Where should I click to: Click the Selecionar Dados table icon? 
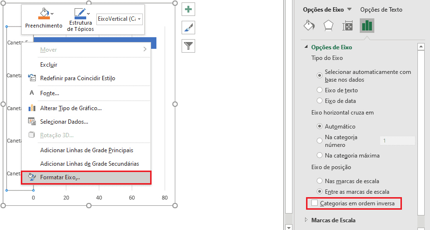tap(32, 121)
